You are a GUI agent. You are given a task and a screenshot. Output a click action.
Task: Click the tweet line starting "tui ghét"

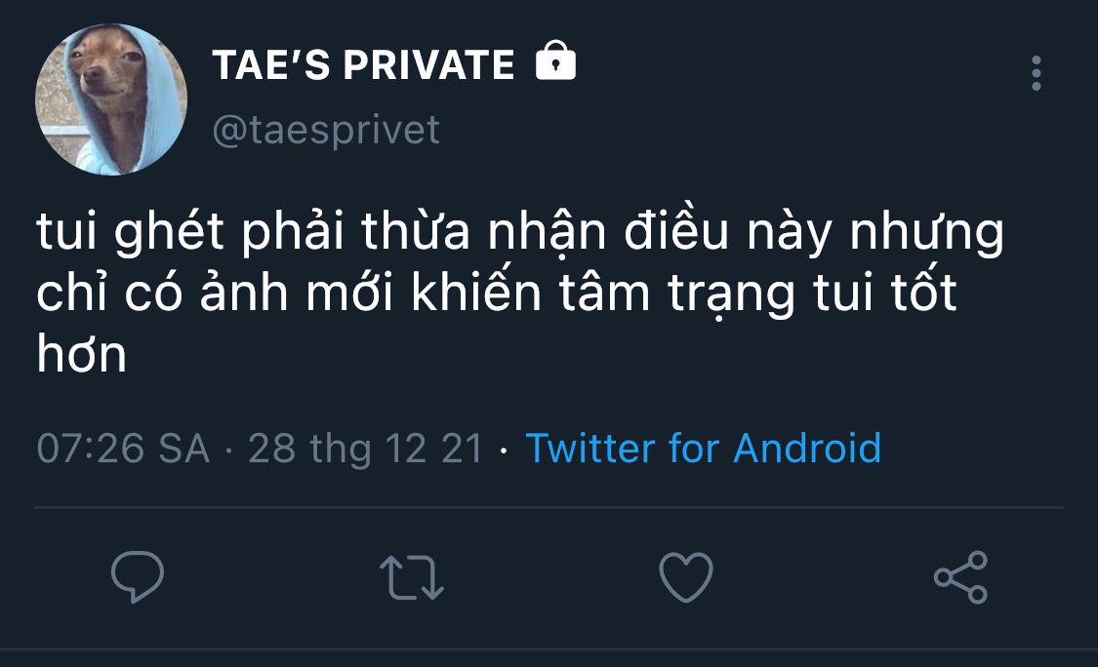click(520, 232)
